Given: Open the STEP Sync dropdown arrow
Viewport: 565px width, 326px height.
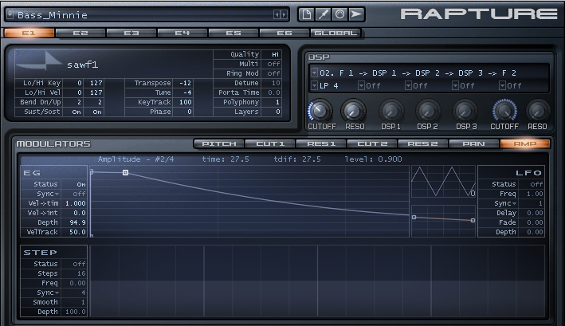Looking at the screenshot, I should [x=57, y=293].
